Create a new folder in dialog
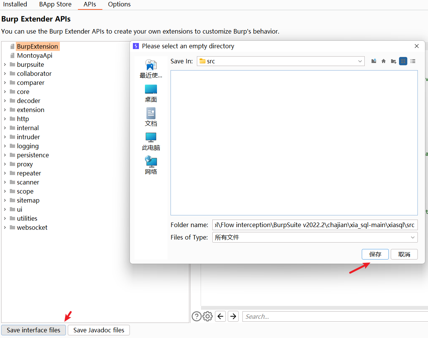The width and height of the screenshot is (428, 338). [x=393, y=61]
